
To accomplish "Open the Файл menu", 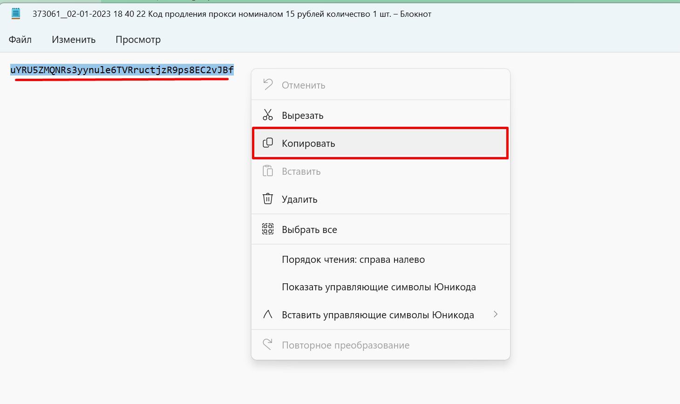I will pos(20,40).
